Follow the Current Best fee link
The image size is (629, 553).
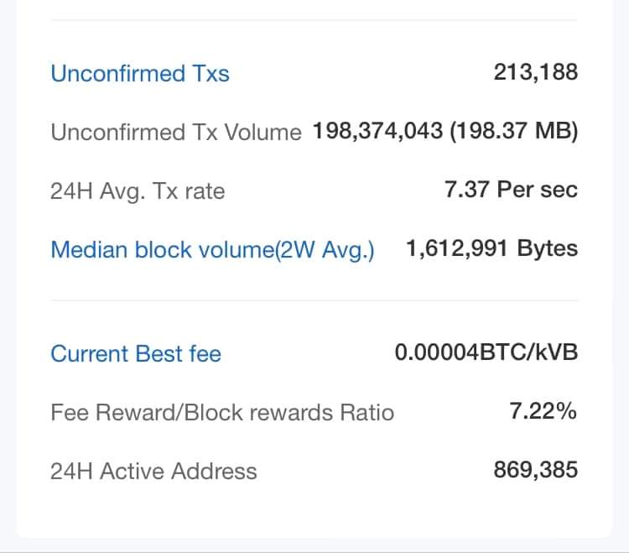pos(136,353)
